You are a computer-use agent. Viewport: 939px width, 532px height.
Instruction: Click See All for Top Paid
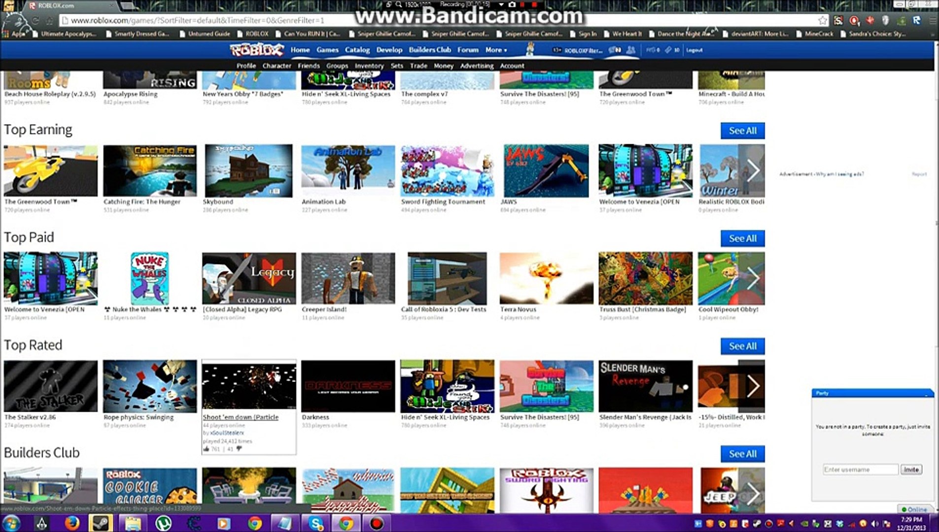742,238
